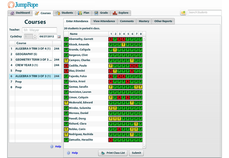The image size is (229, 158).
Task: Click the CycleDay number field
Action: coord(29,37)
